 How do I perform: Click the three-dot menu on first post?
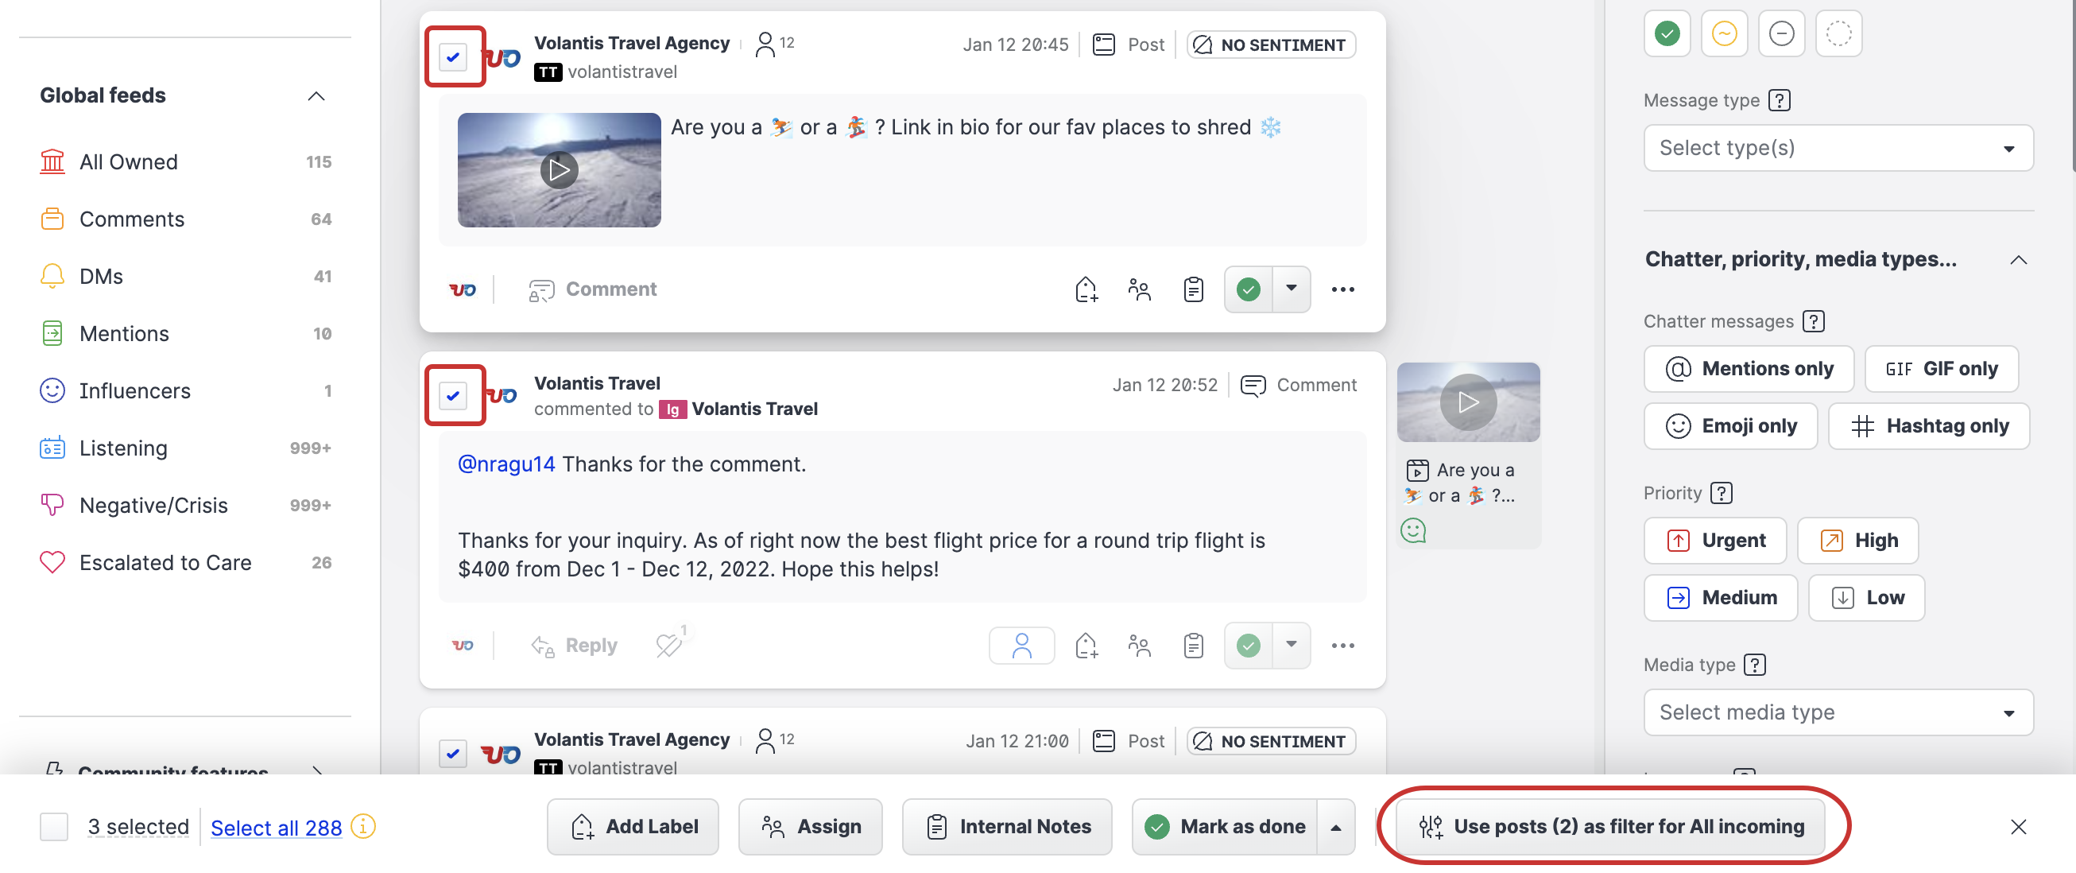pos(1342,289)
